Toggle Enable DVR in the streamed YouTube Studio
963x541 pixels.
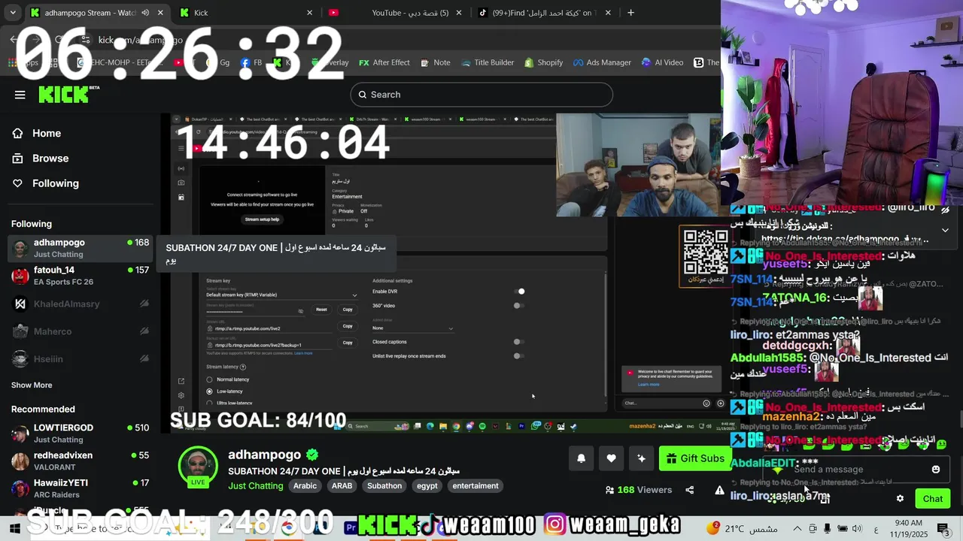(x=519, y=292)
